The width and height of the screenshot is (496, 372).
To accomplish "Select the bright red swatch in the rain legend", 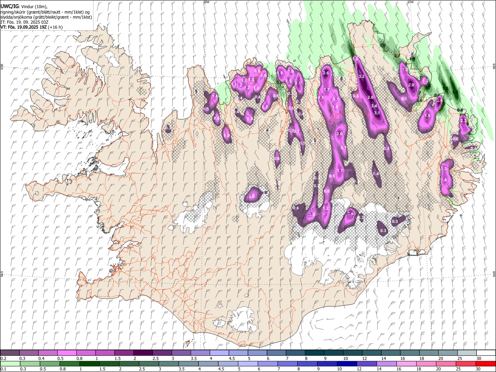I will [486, 364].
